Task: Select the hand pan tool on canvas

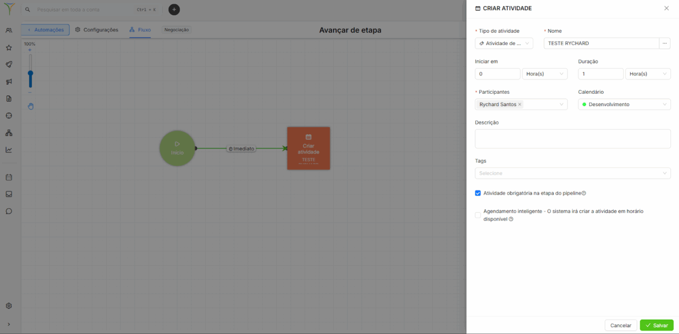Action: click(31, 106)
